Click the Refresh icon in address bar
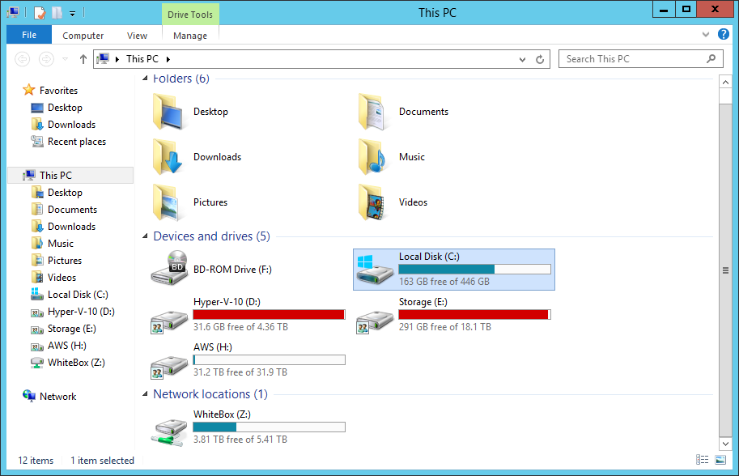Viewport: 739px width, 476px height. (540, 59)
